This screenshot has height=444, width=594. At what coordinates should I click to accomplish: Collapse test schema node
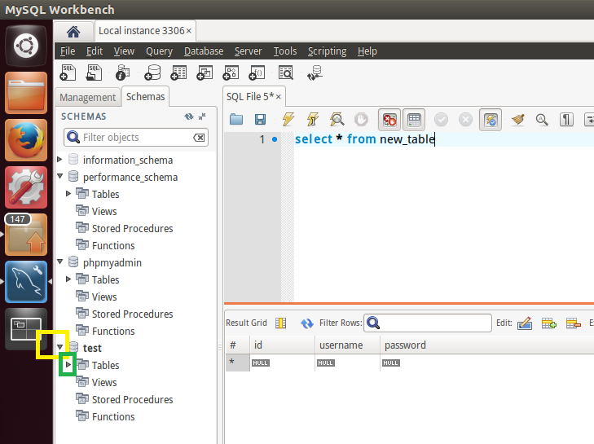pos(59,346)
